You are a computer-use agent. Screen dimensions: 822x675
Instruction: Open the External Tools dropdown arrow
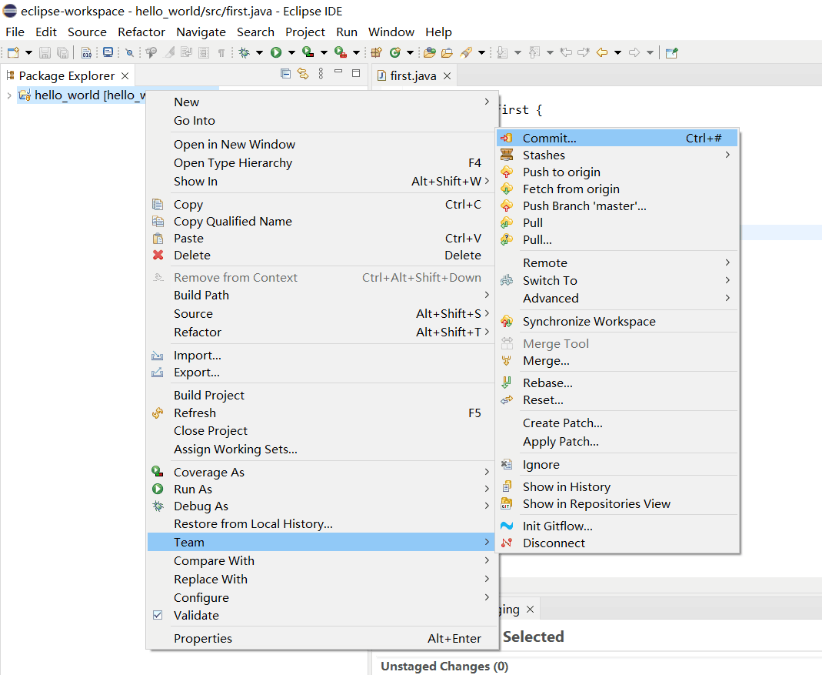(x=356, y=52)
